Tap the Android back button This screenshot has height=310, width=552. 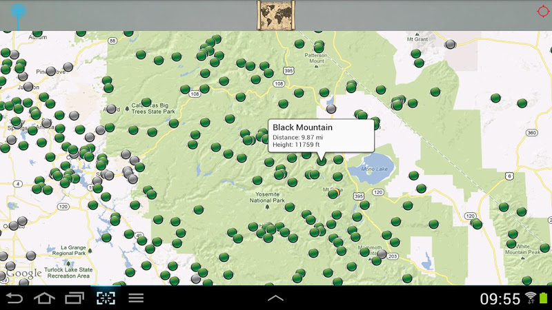(x=14, y=298)
